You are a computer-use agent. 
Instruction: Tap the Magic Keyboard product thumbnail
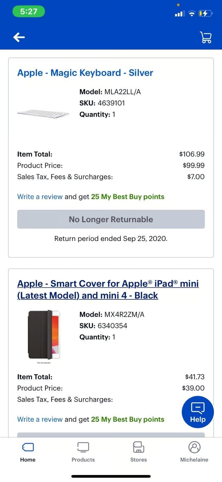[x=43, y=112]
